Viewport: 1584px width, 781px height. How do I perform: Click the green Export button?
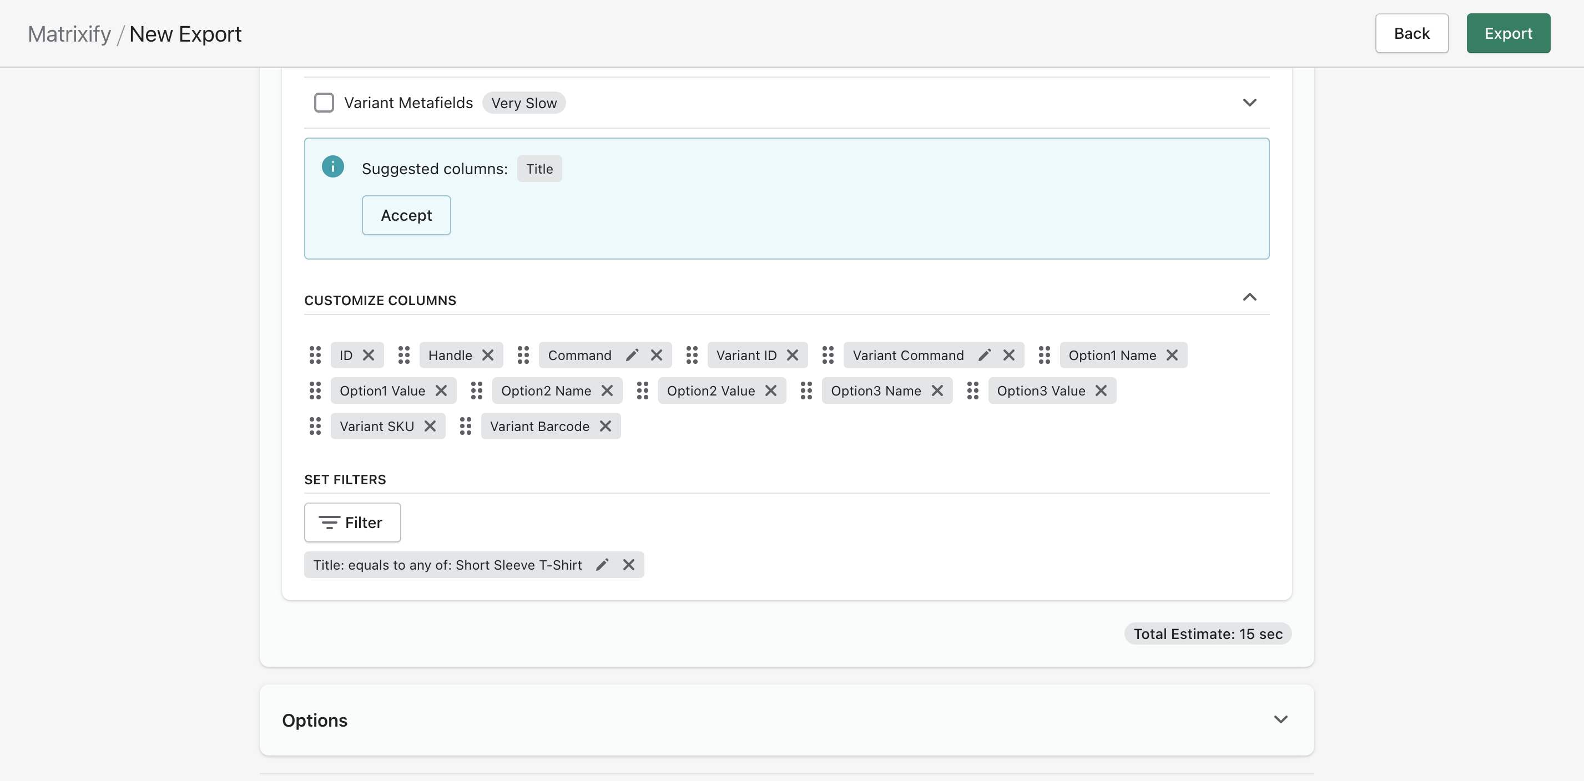[1508, 33]
